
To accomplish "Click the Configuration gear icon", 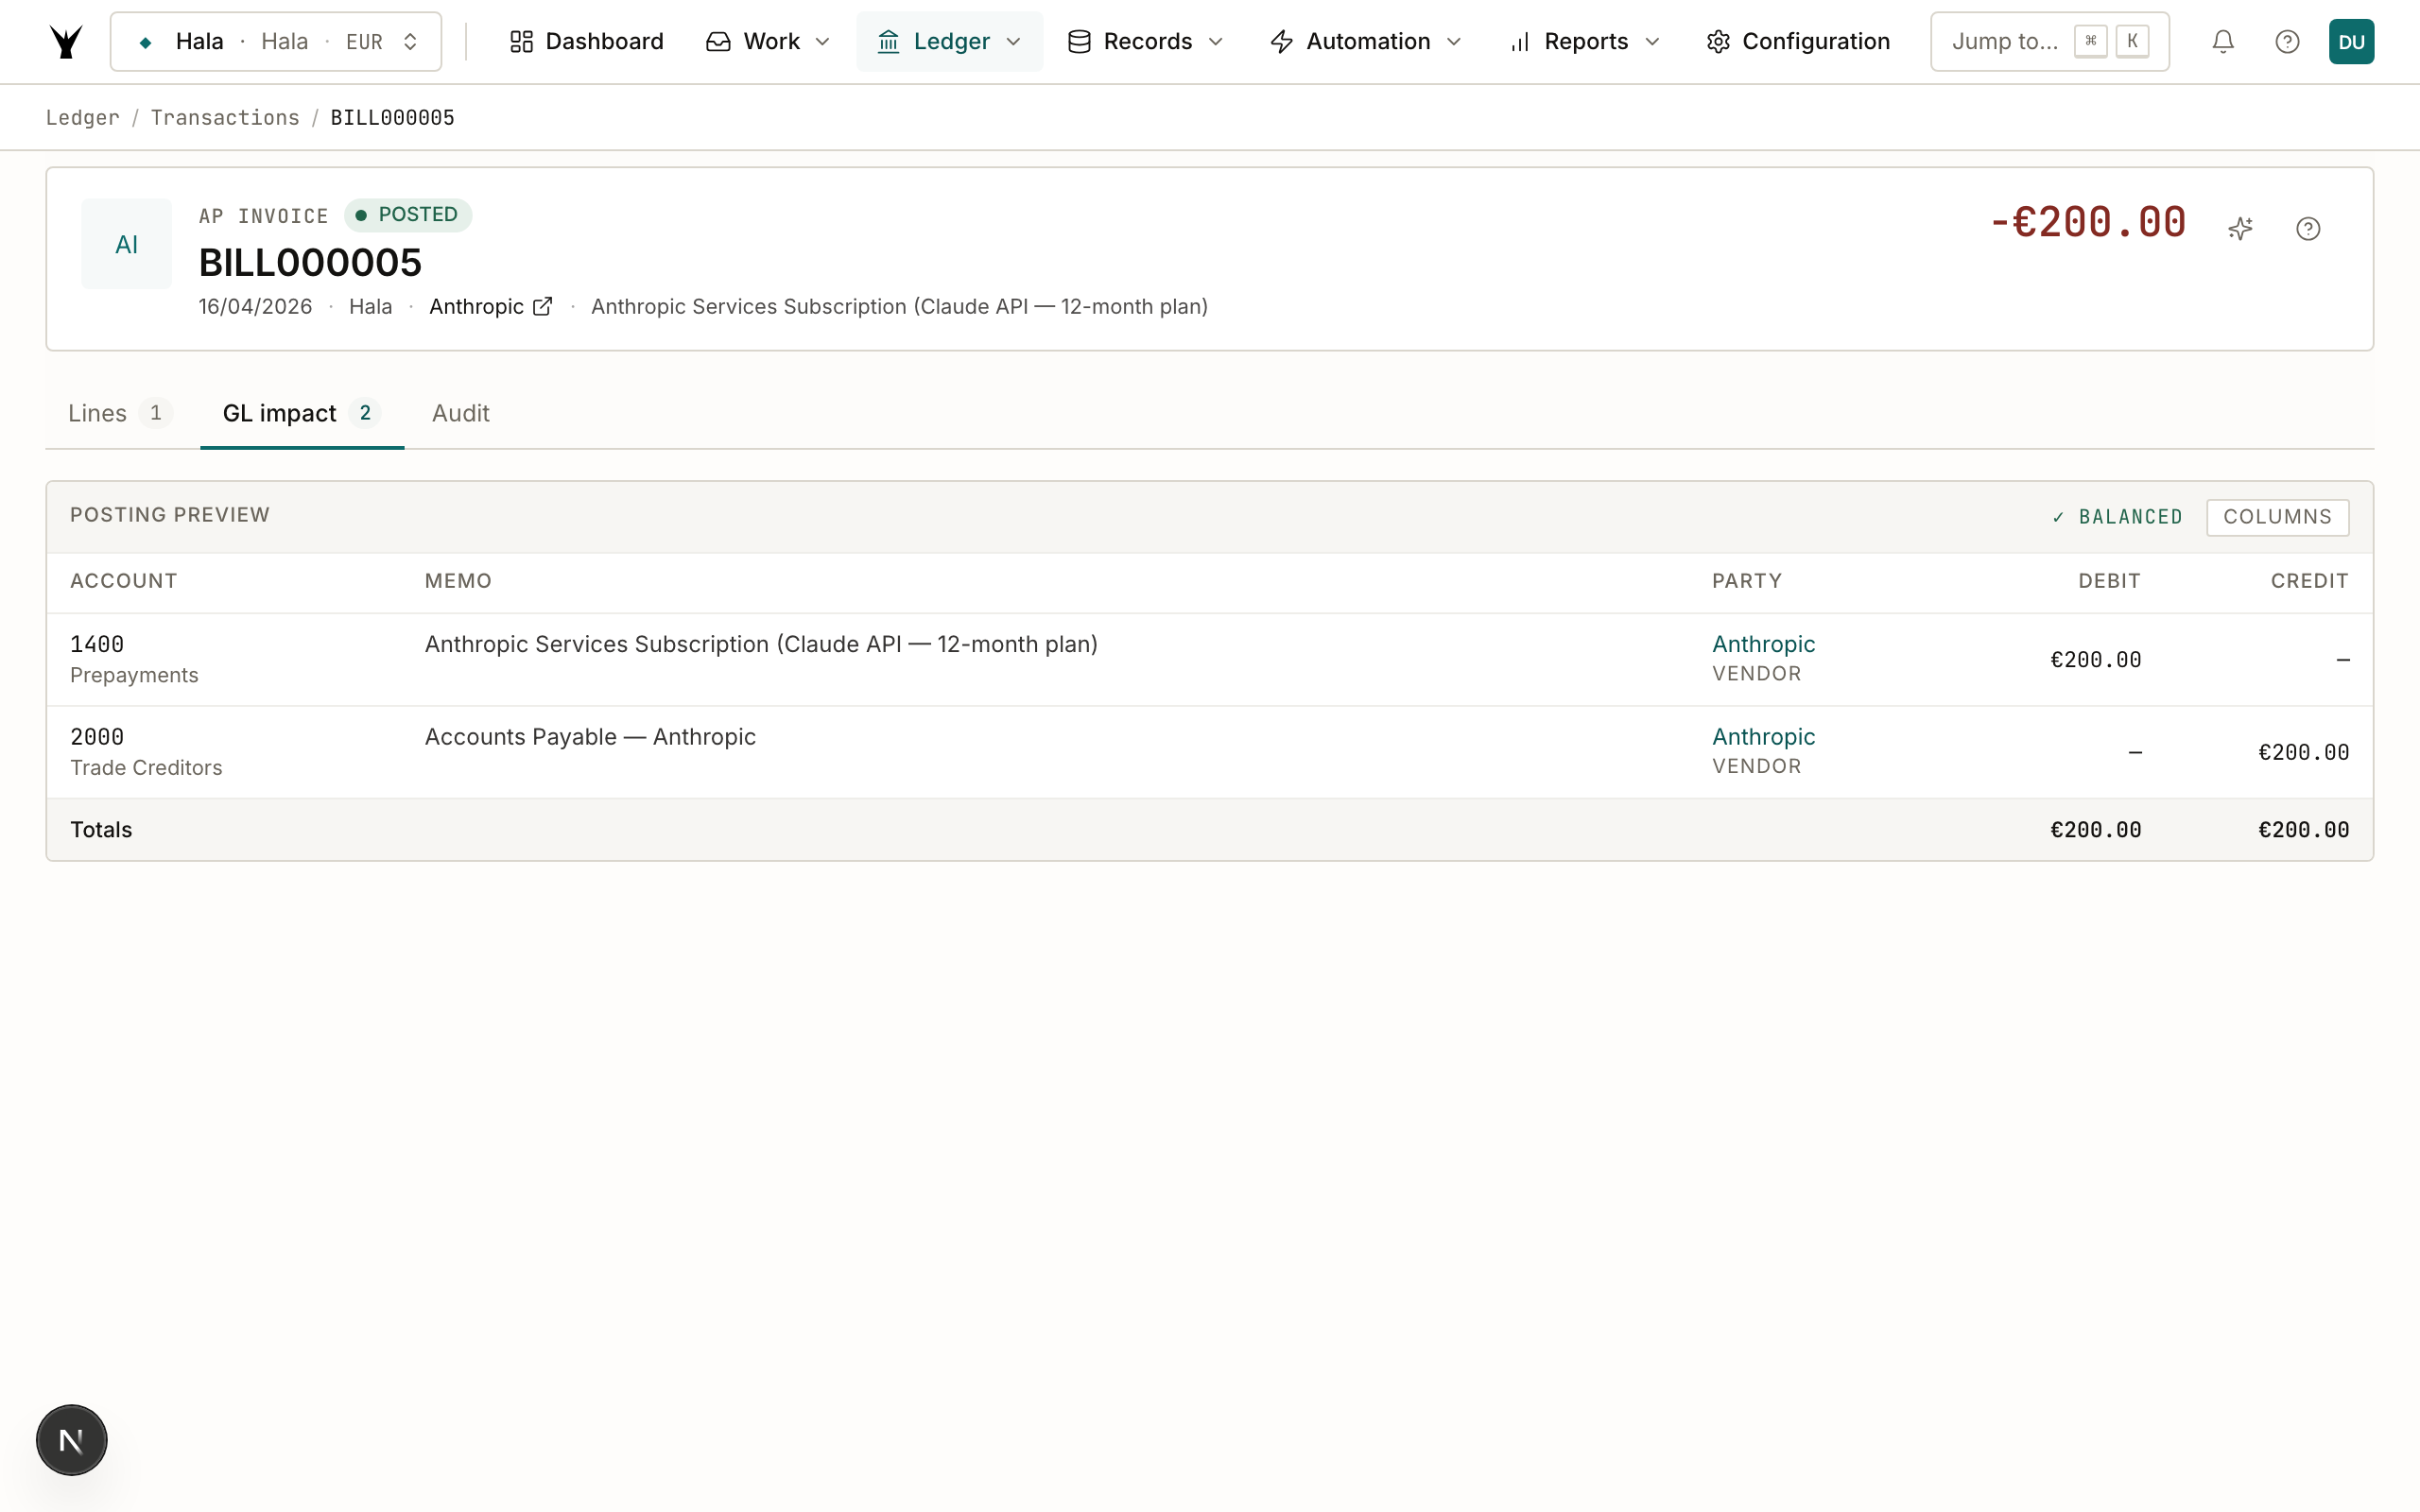I will 1718,42.
